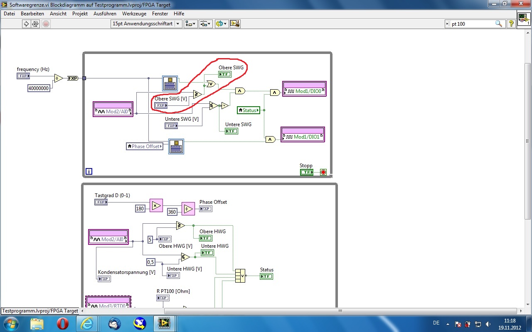Screen dimensions: 532x332
Task: Open the Datei menu
Action: 9,14
